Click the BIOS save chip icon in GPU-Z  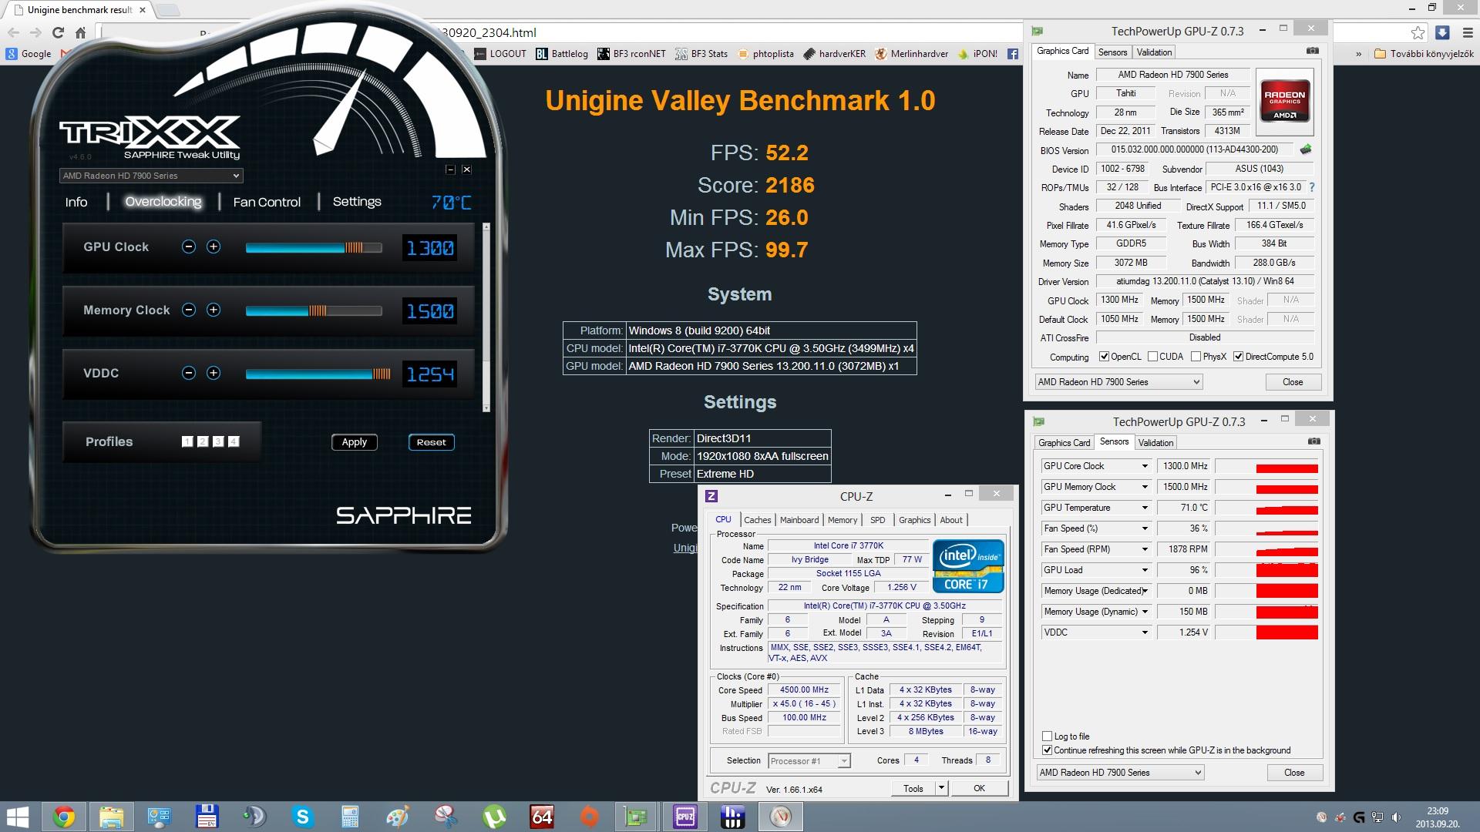(1306, 149)
